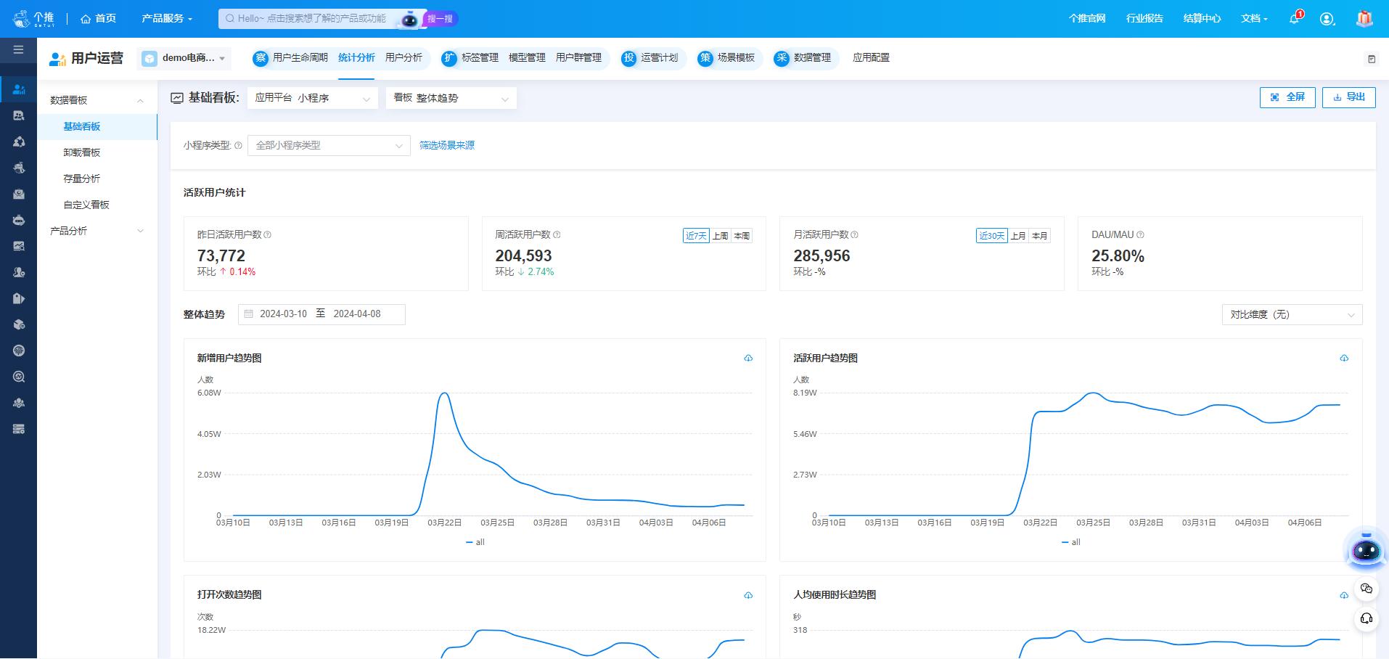The height and width of the screenshot is (659, 1389).
Task: Open the user operations sidebar icon
Action: (x=19, y=89)
